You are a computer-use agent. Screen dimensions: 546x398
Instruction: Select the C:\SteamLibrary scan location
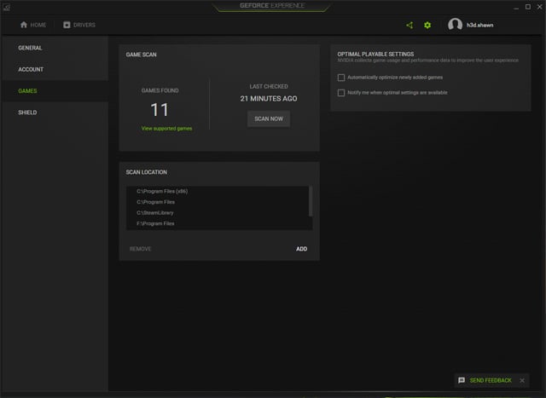[155, 212]
